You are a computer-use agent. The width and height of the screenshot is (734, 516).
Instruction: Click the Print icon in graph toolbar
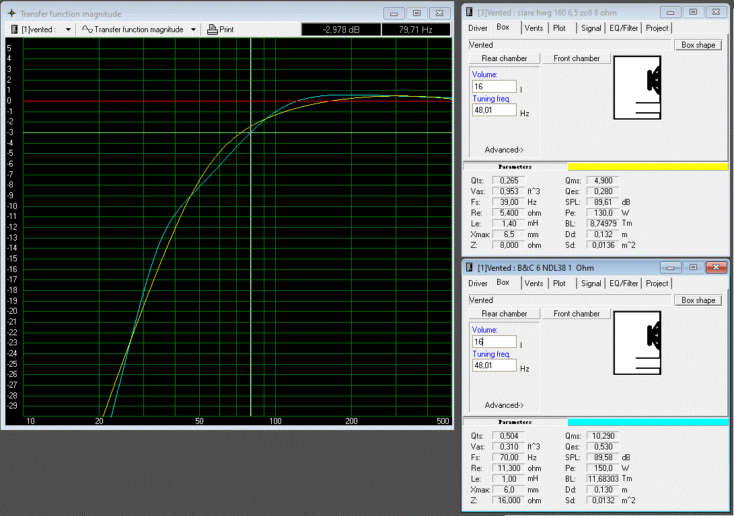[213, 30]
